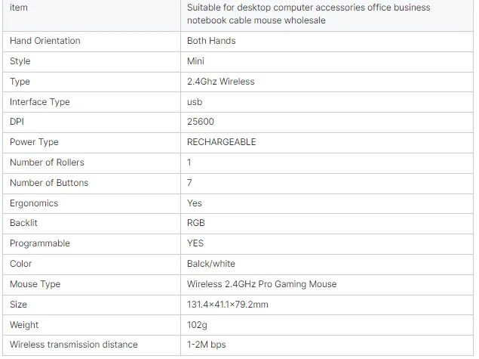
Task: Select the "Both Hands" value cell
Action: 211,41
